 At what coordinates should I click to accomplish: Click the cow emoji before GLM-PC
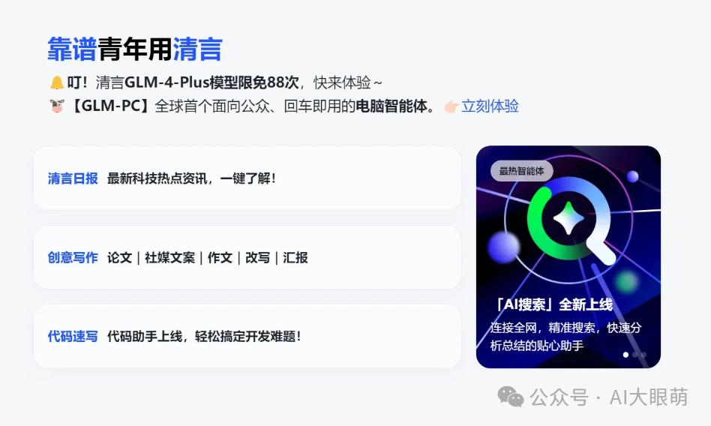click(x=57, y=106)
